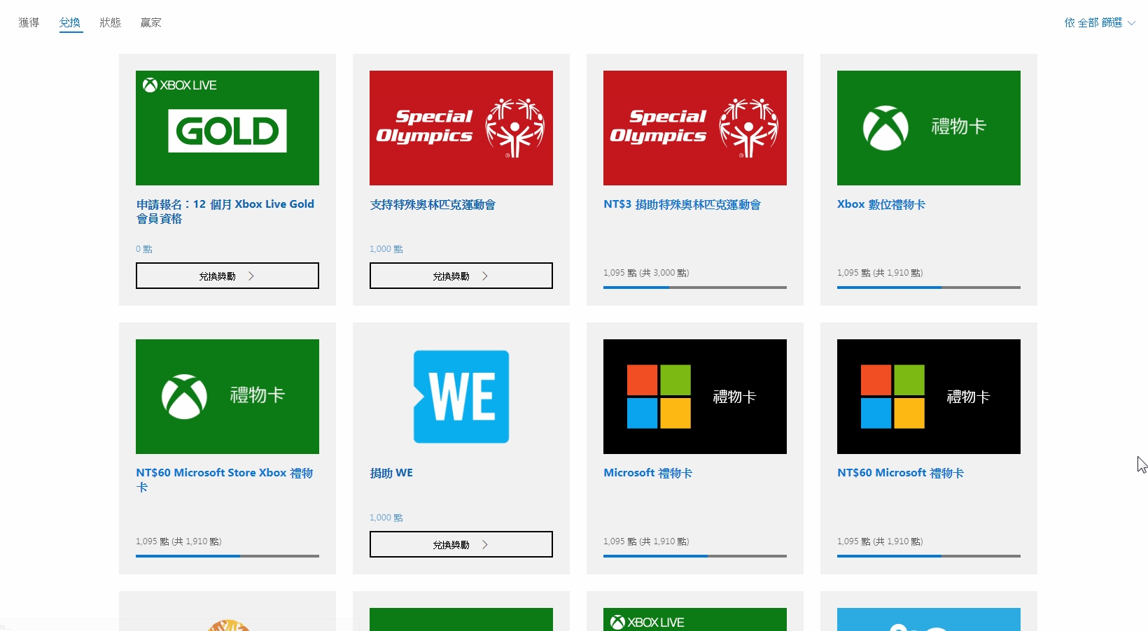
Task: Click the WE donation logo
Action: click(x=461, y=397)
